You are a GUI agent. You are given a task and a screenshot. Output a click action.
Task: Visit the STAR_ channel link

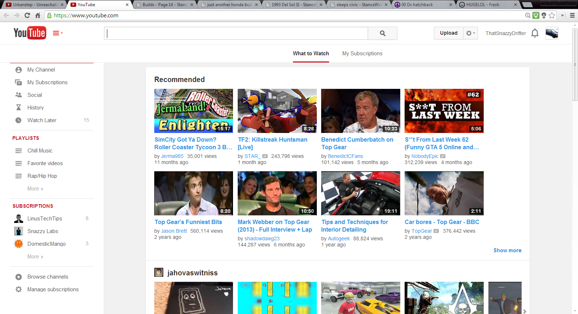coord(253,156)
